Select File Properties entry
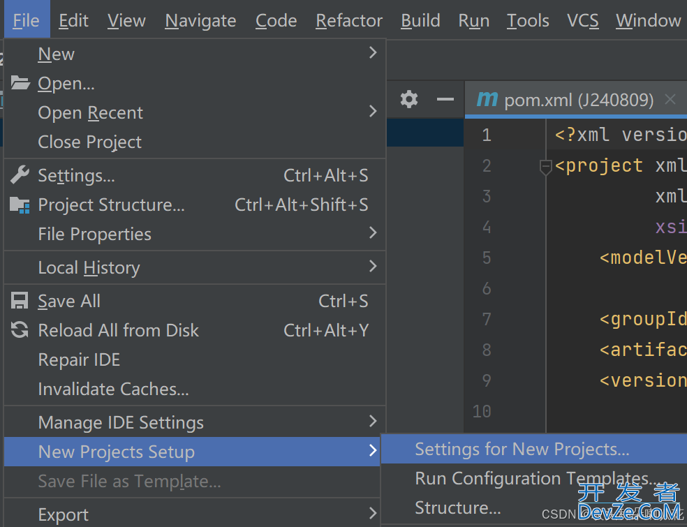687x527 pixels. tap(195, 234)
